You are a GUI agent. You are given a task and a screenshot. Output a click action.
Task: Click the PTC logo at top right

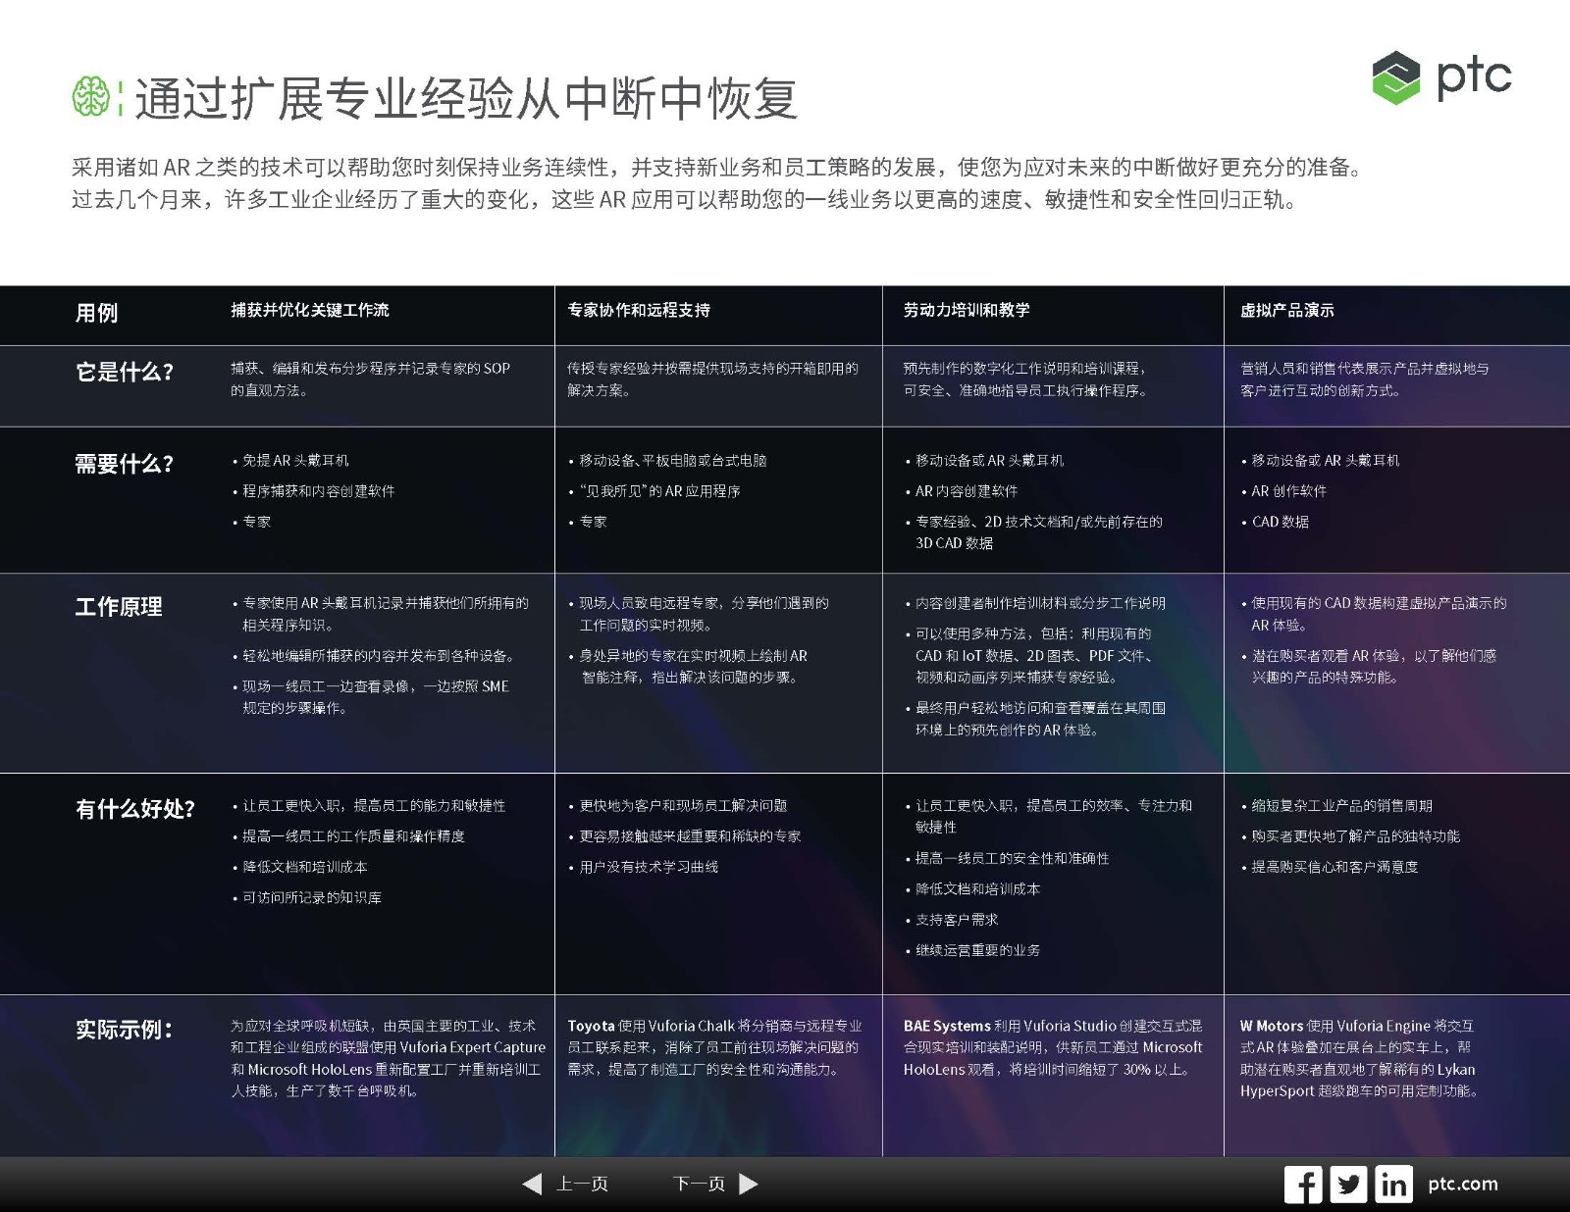point(1440,77)
